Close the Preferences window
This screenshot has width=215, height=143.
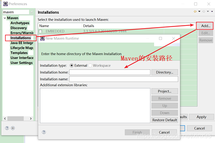[209, 4]
